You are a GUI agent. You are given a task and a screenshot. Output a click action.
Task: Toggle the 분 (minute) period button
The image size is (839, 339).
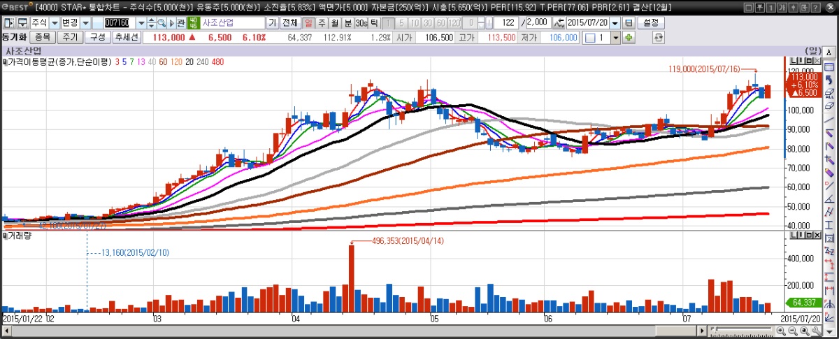(x=347, y=22)
